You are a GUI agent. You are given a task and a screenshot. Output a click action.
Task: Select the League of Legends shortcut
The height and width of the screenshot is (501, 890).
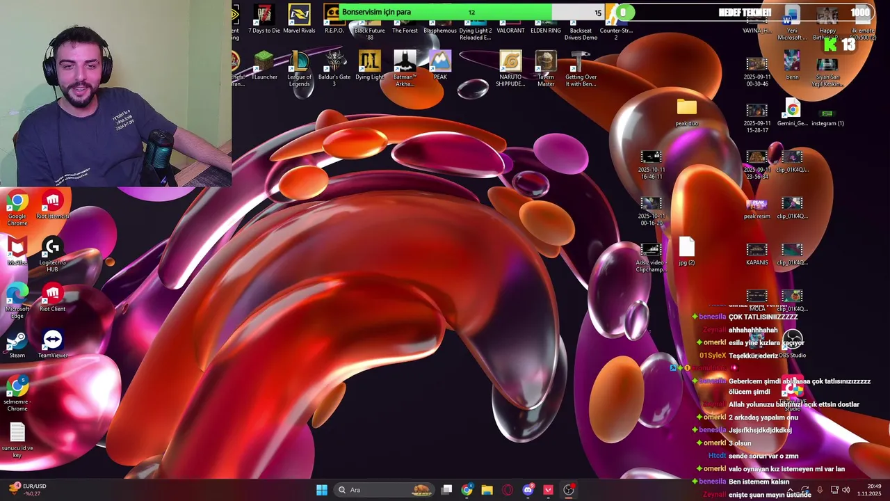click(x=299, y=69)
